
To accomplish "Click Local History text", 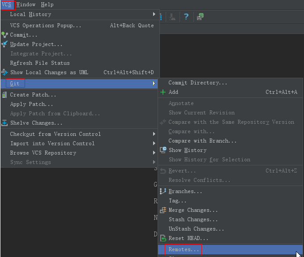I will [x=30, y=14].
